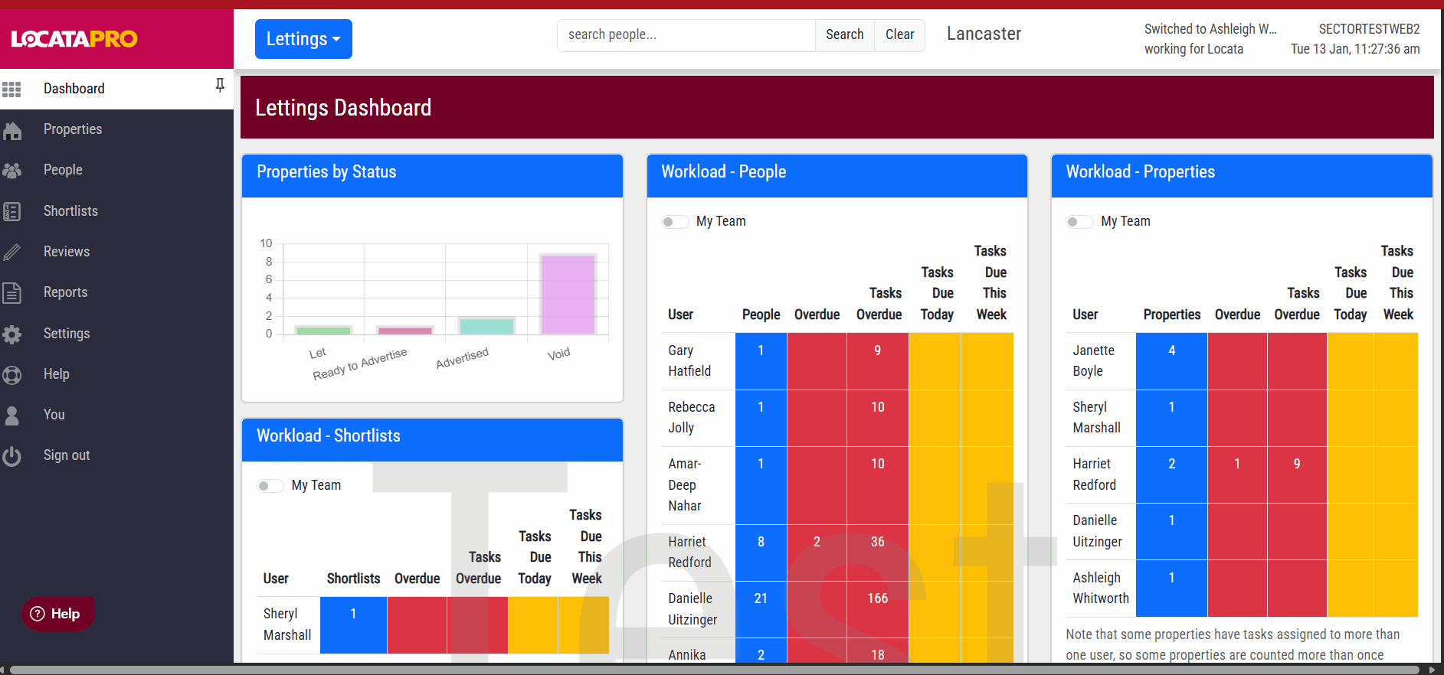This screenshot has height=675, width=1444.
Task: Go to Properties in the sidebar
Action: pos(116,129)
